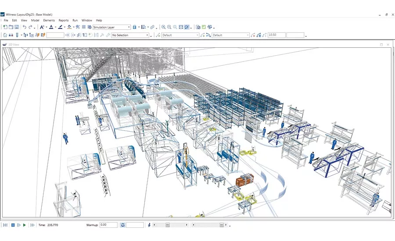Screen dimensions: 395x241
Task: Click the blue reverse path icon
Action: pos(208,35)
